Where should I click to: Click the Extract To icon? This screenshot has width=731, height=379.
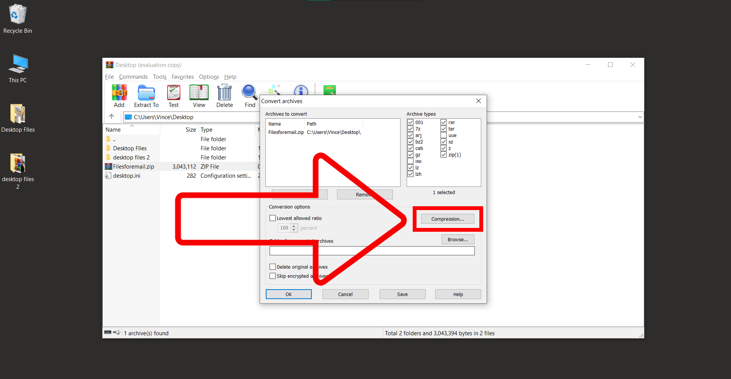146,95
